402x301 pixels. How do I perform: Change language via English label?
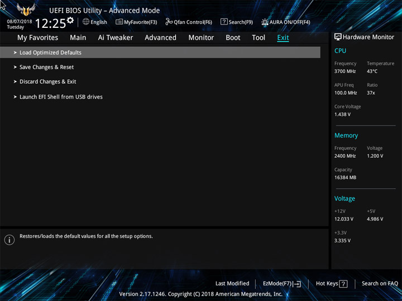99,22
